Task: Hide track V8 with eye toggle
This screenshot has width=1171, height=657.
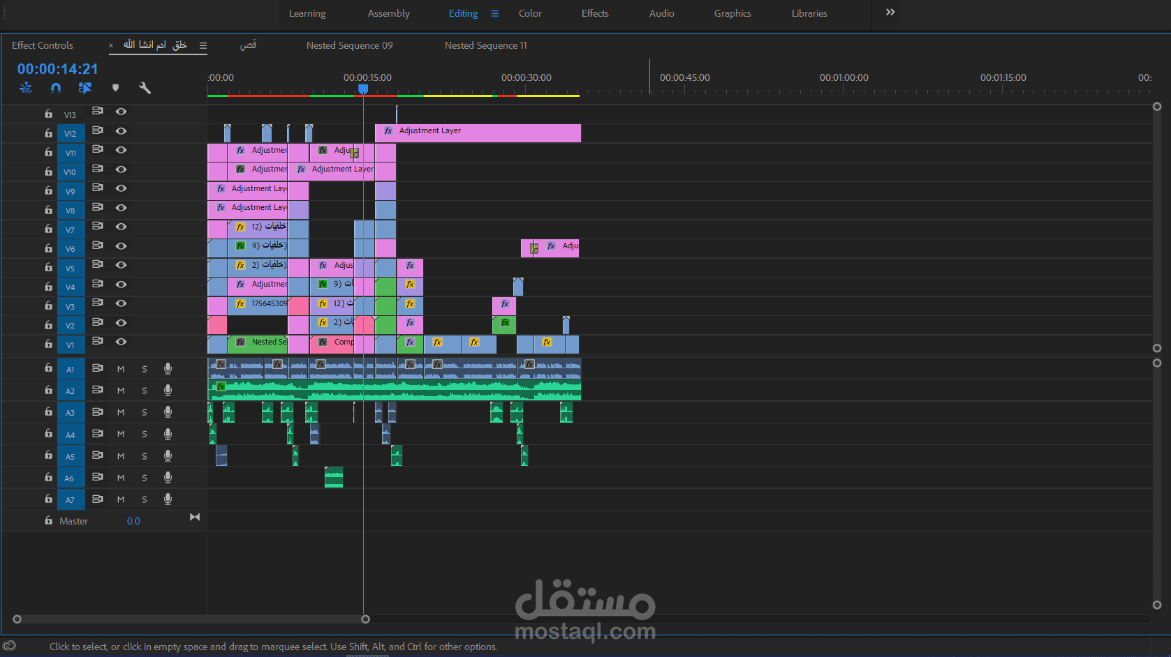Action: [x=121, y=208]
